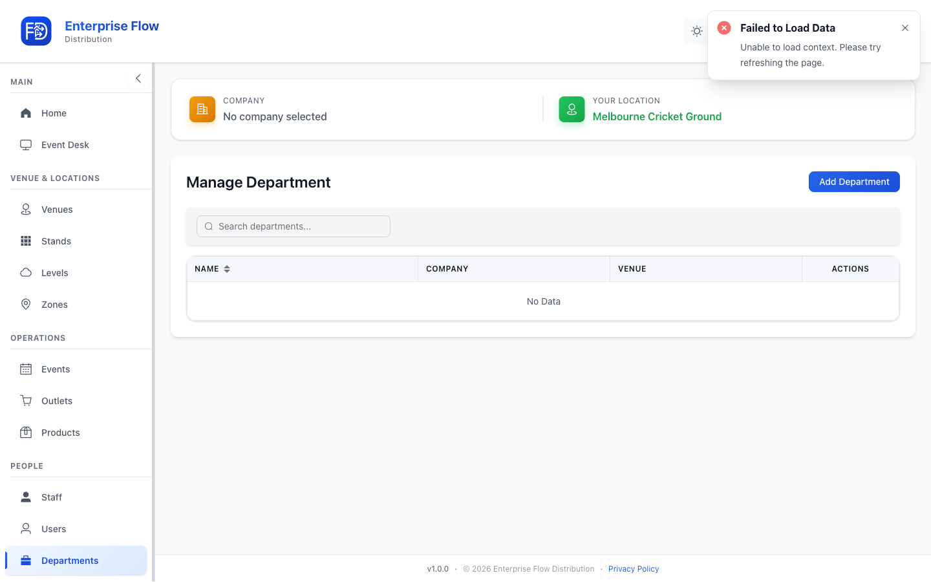Dismiss the Failed to Load Data notification

pyautogui.click(x=905, y=28)
